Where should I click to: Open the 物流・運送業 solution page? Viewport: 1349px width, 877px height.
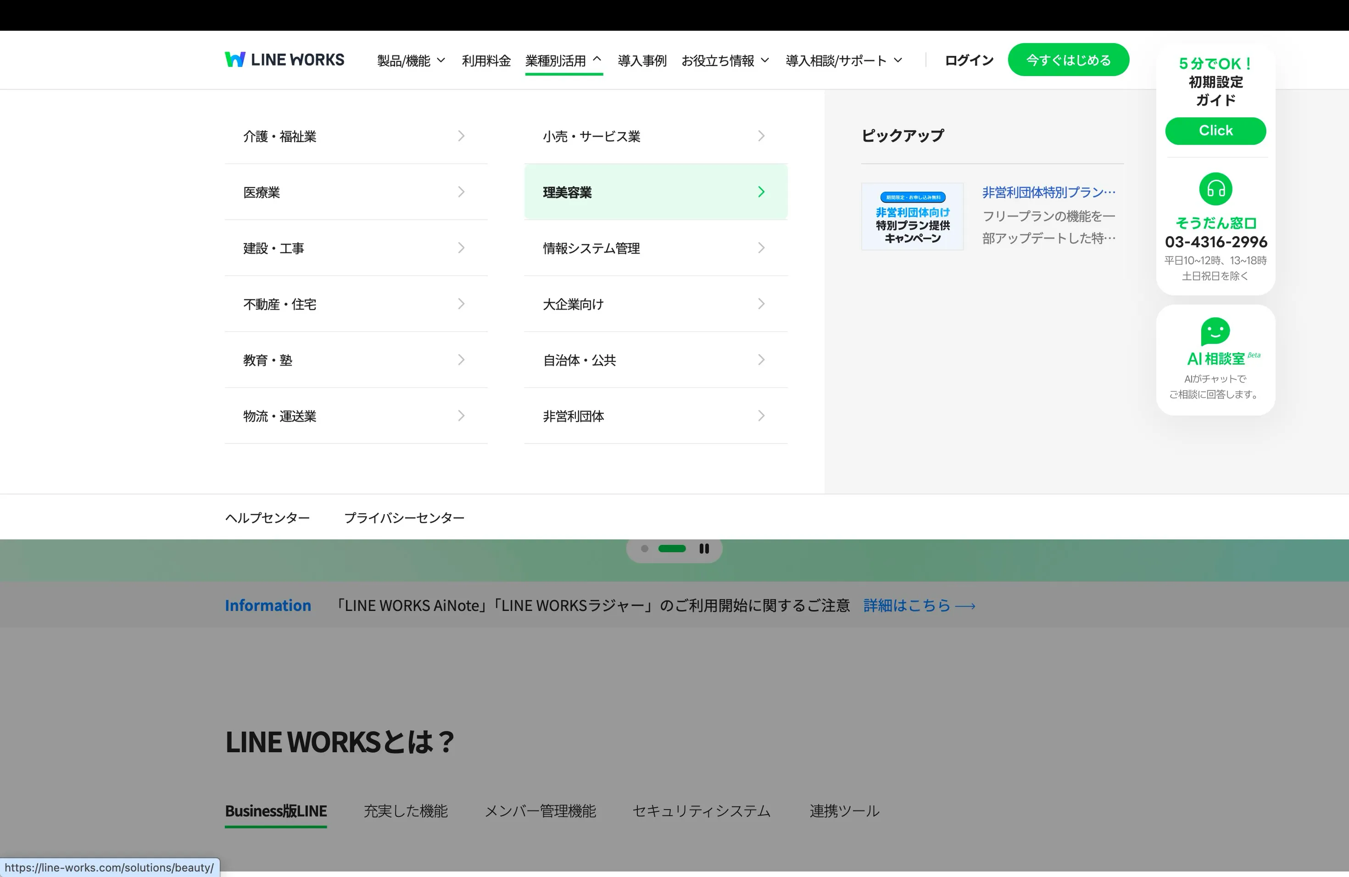(356, 416)
